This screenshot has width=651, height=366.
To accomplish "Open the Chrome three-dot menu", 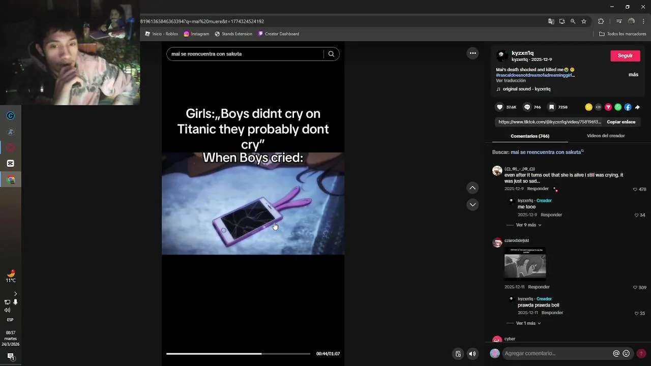I will 643,21.
